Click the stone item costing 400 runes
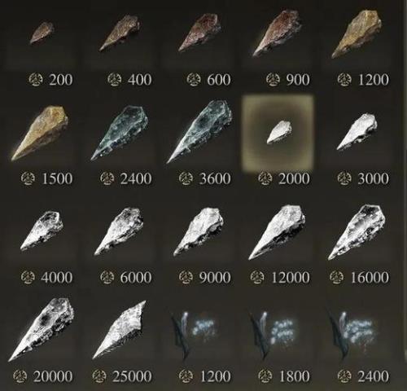 120,33
